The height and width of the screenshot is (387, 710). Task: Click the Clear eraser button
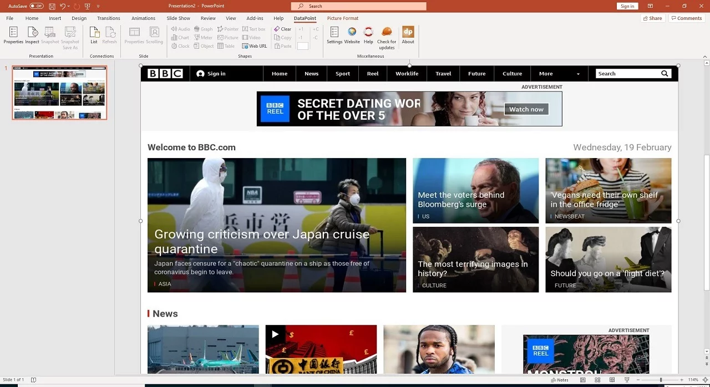click(x=283, y=29)
